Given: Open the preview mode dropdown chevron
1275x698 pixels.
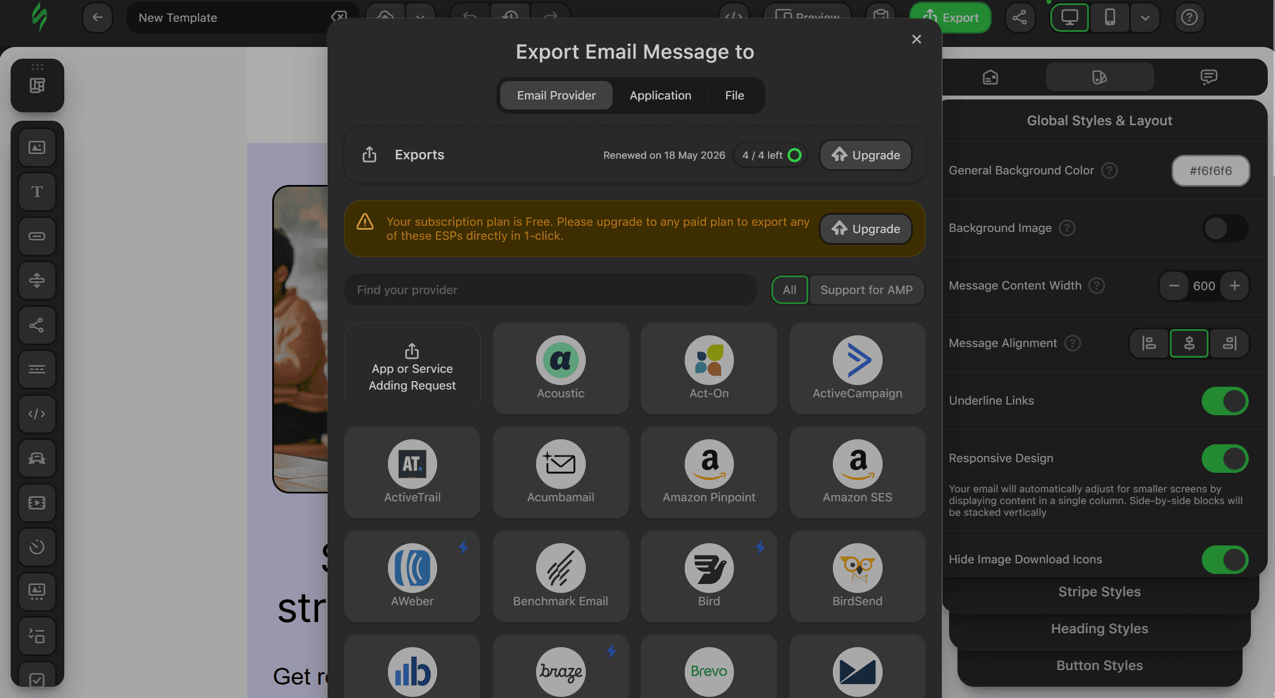Looking at the screenshot, I should pyautogui.click(x=1145, y=17).
